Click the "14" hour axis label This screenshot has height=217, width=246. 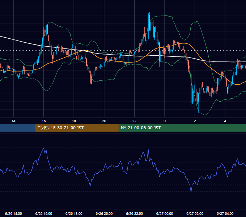pos(13,121)
